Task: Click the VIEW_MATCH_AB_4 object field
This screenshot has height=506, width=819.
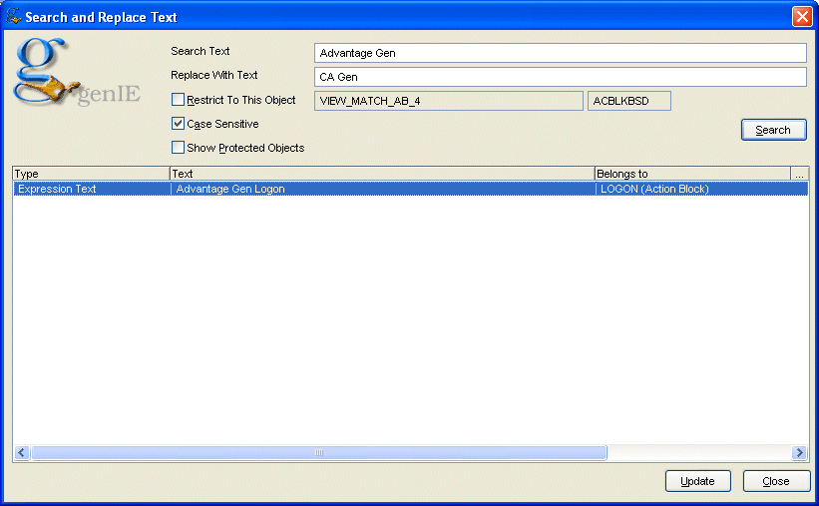Action: pyautogui.click(x=448, y=101)
